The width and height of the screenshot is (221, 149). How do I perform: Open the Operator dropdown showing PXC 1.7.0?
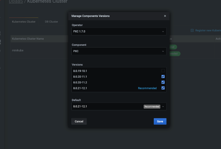click(119, 32)
